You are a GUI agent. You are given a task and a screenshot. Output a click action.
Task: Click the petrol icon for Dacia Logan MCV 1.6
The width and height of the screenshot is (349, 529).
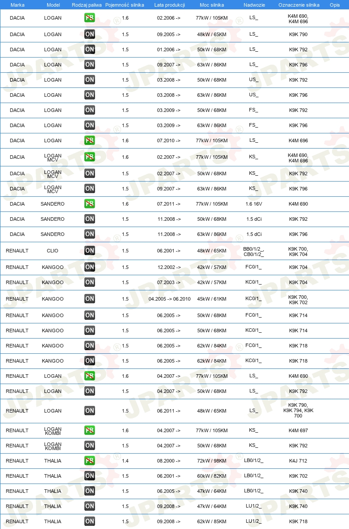(x=89, y=157)
